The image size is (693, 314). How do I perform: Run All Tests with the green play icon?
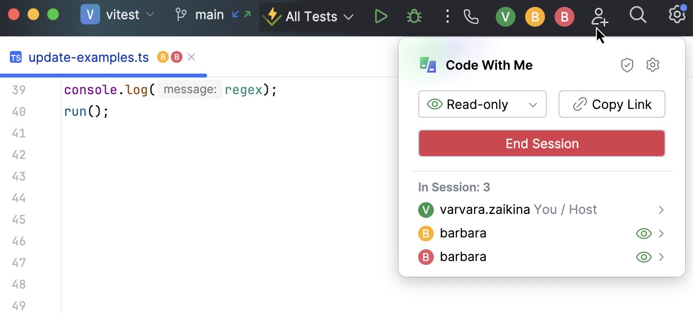click(381, 17)
